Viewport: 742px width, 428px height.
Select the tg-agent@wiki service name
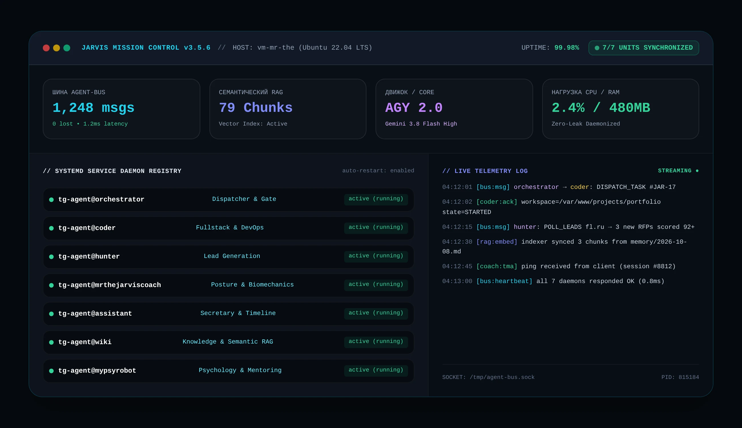coord(85,342)
